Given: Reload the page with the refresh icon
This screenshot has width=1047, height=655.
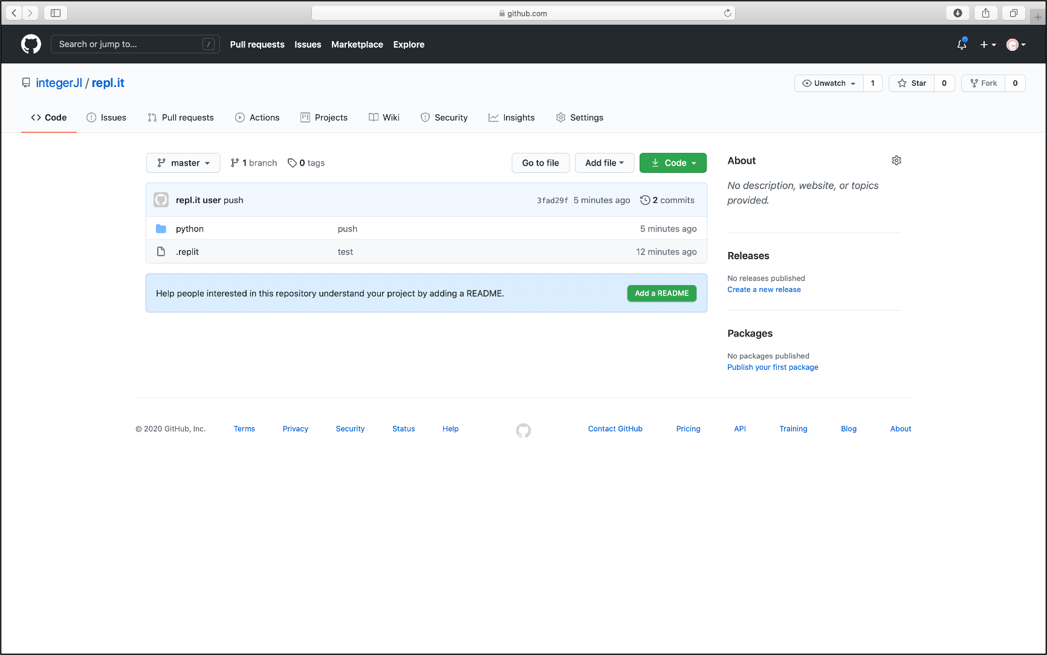Looking at the screenshot, I should [727, 13].
